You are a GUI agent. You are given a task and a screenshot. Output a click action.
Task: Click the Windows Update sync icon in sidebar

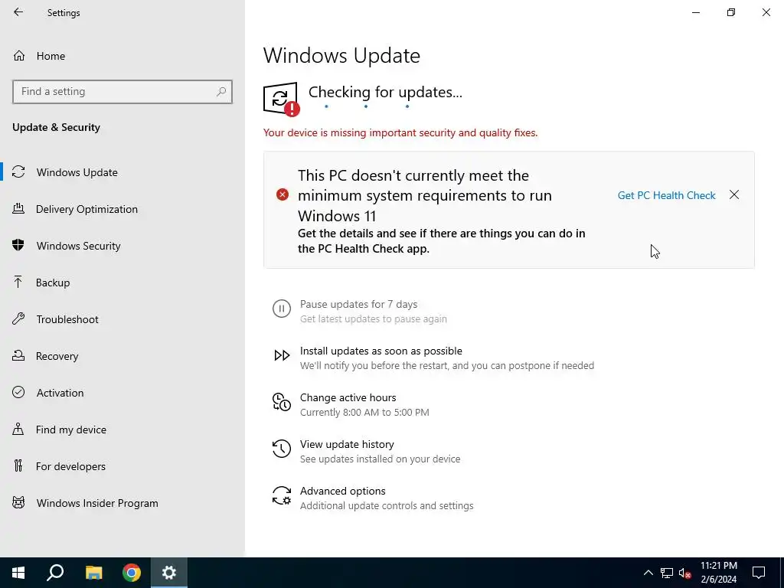click(x=18, y=172)
